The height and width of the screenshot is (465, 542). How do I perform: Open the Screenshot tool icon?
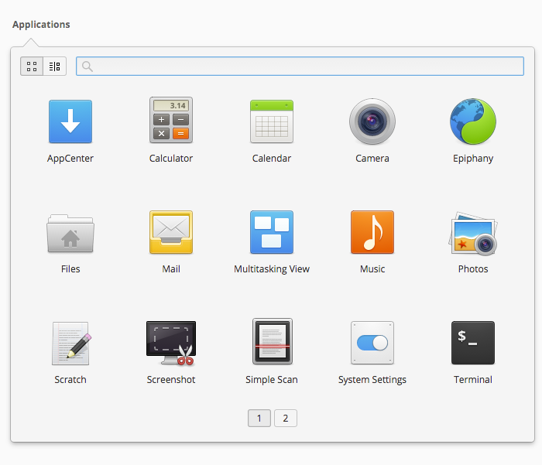click(x=171, y=343)
